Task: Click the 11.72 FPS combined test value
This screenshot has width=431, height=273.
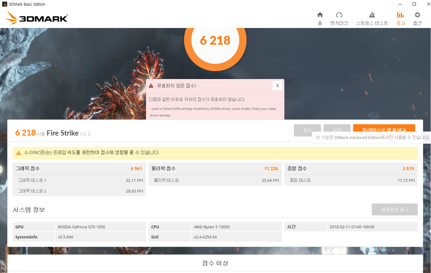Action: click(406, 180)
